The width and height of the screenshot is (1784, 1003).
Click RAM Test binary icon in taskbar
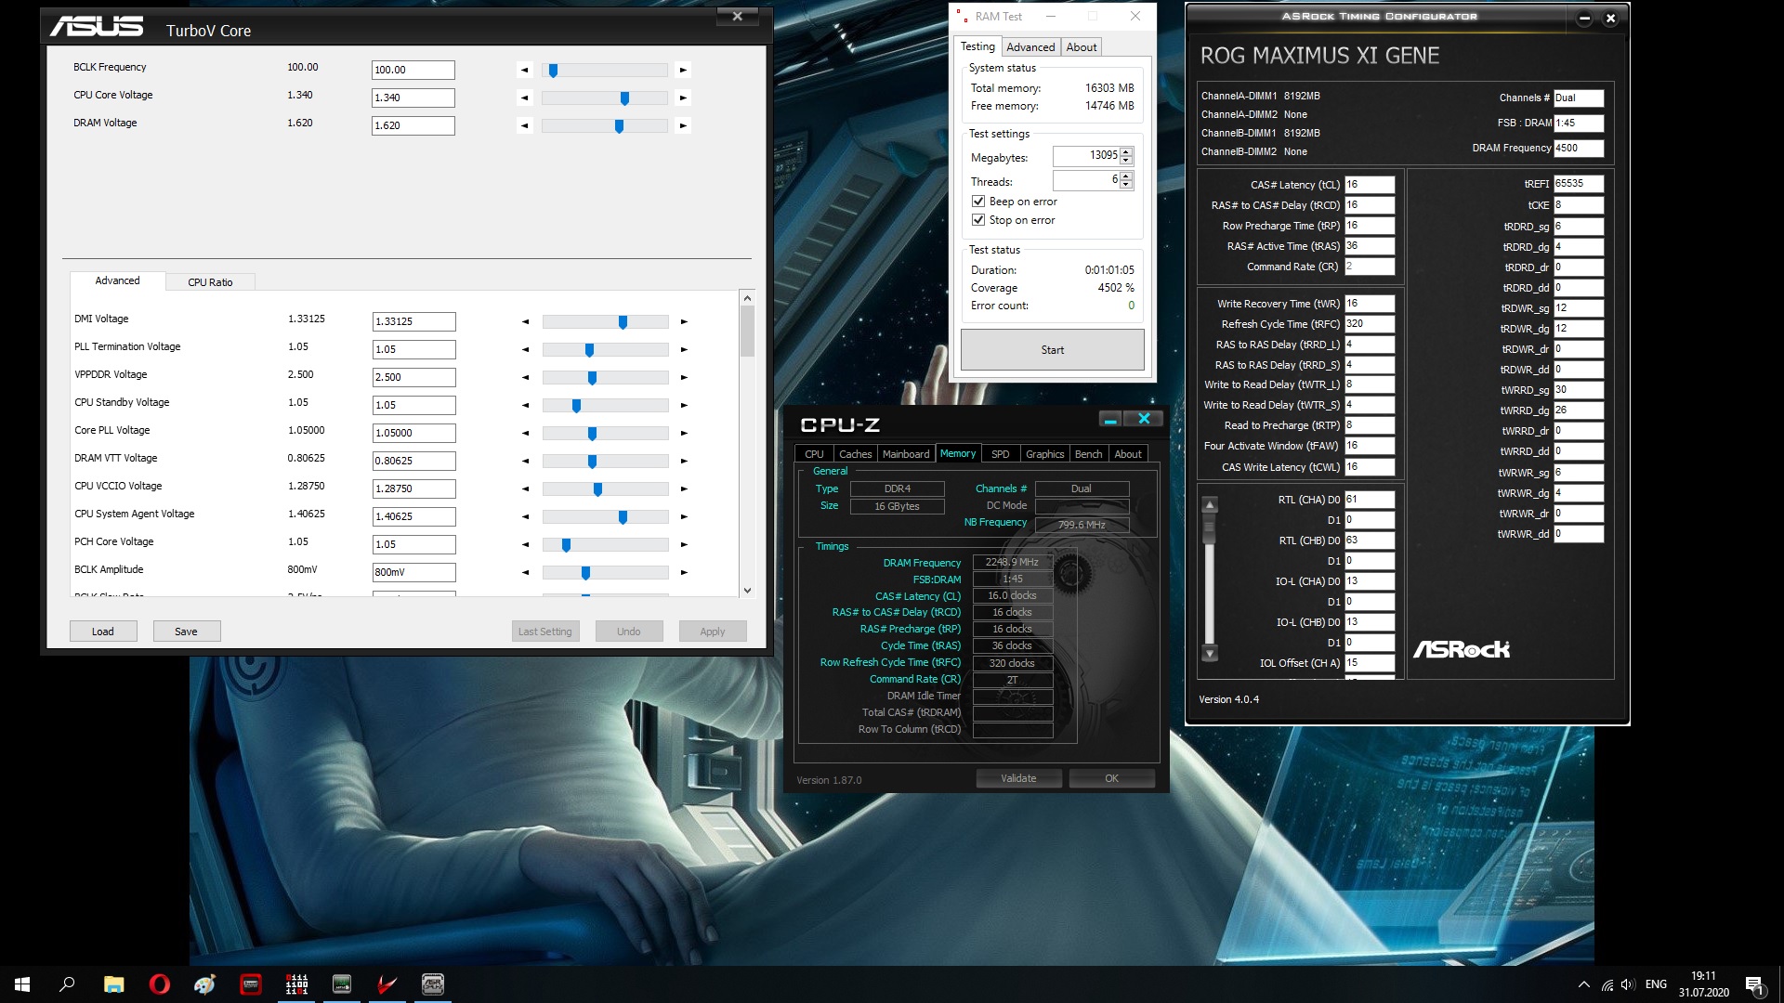click(x=296, y=984)
